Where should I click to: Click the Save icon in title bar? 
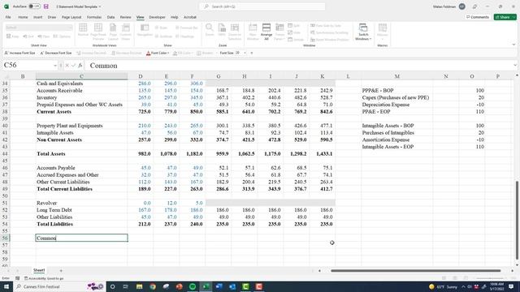pyautogui.click(x=46, y=6)
